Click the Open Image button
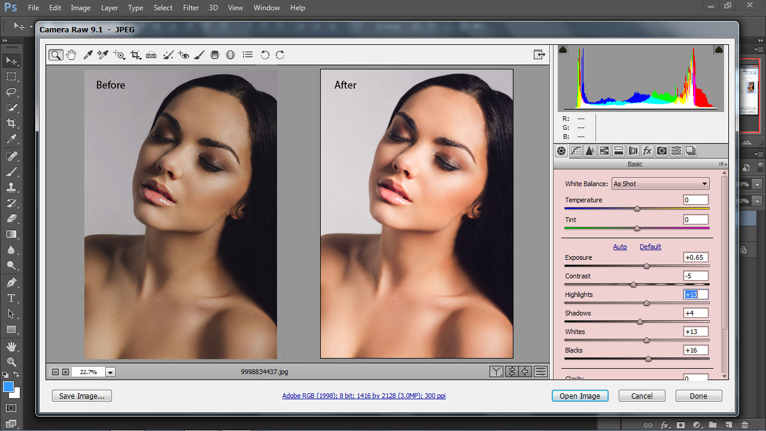This screenshot has height=431, width=766. pyautogui.click(x=579, y=396)
